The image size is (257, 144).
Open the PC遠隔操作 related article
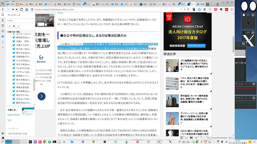pos(188,66)
